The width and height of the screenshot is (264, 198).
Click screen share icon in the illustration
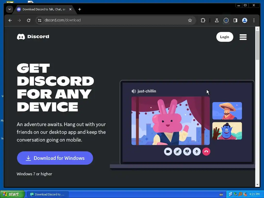187,152
